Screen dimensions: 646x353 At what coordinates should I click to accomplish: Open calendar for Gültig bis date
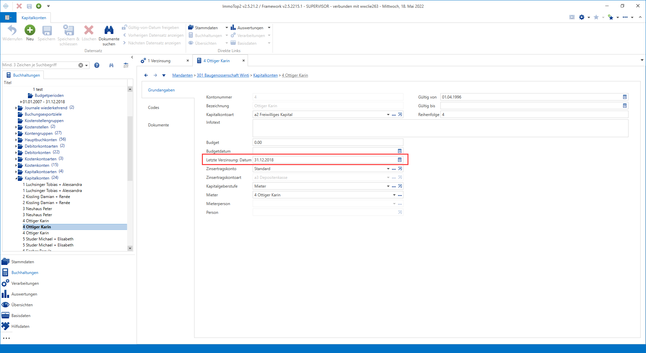coord(625,106)
